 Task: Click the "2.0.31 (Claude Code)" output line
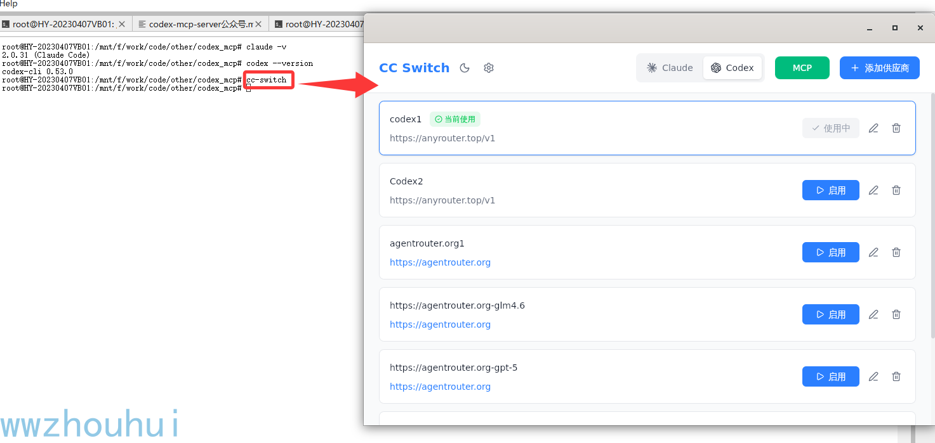46,55
